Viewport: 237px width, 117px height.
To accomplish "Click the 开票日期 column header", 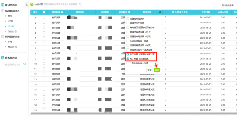I will coord(206,12).
